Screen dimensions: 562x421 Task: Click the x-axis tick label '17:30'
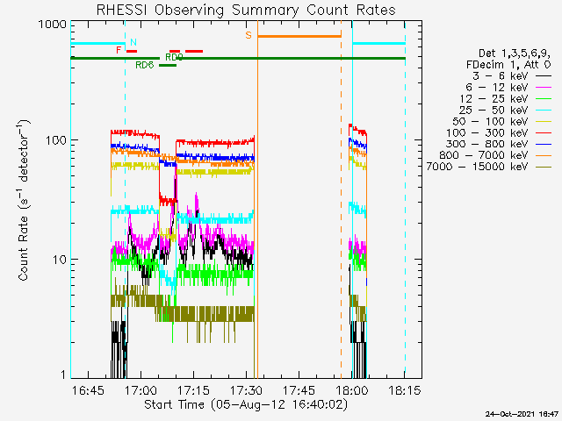[247, 389]
